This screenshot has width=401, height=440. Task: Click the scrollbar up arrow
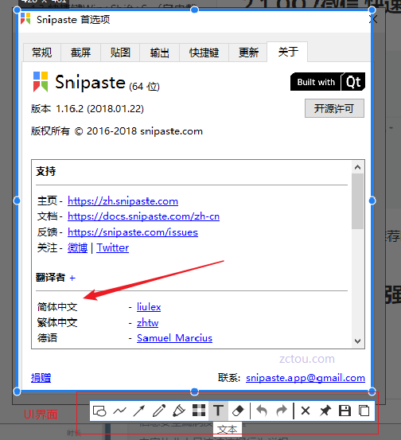tap(357, 167)
